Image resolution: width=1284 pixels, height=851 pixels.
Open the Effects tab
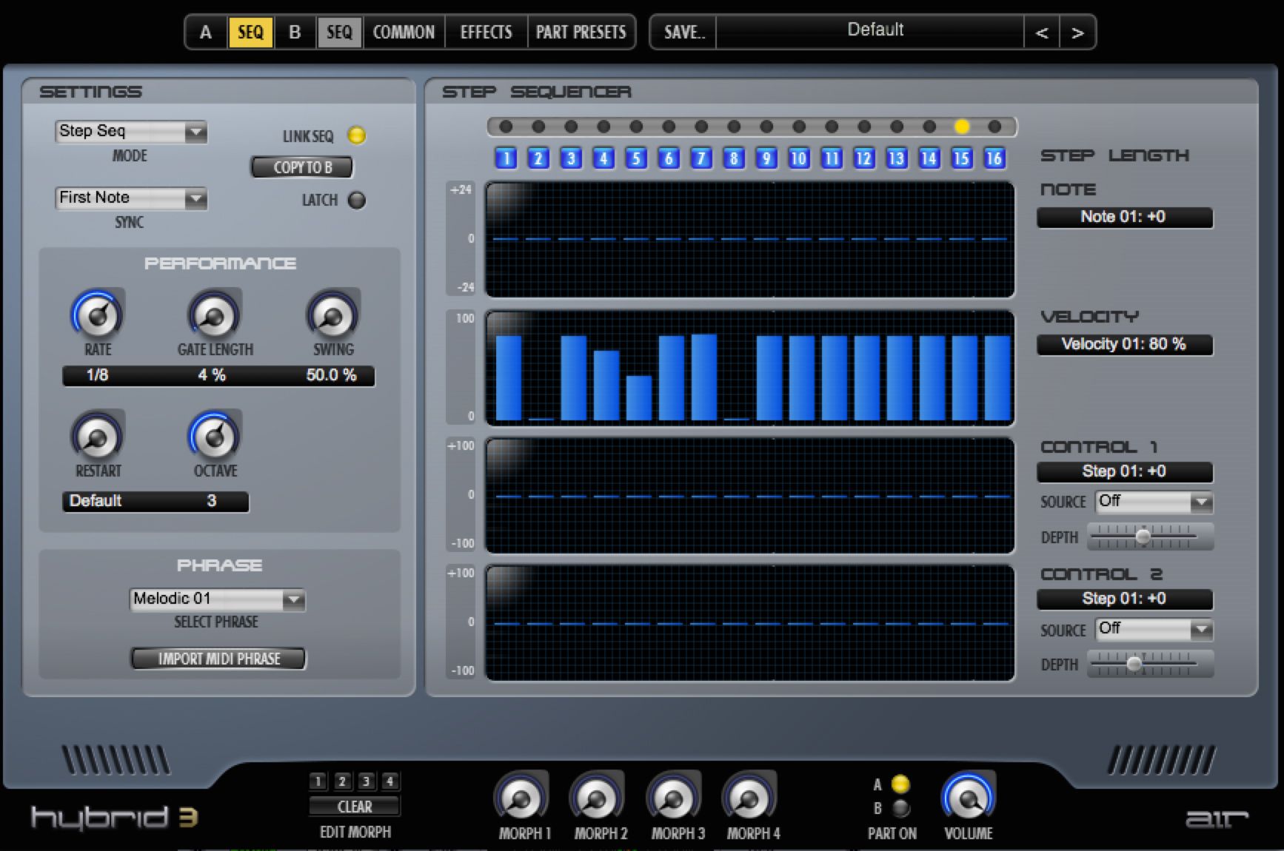(x=486, y=33)
